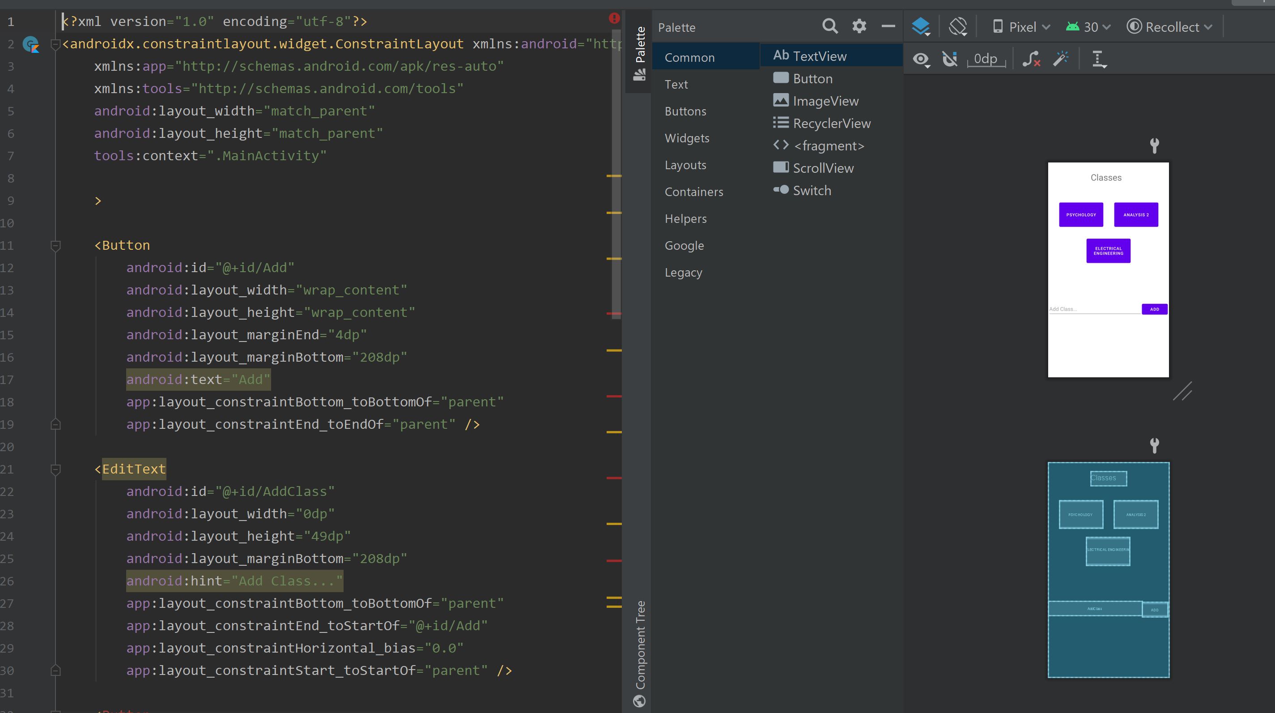The width and height of the screenshot is (1275, 713).
Task: Minimize the Palette panel
Action: click(x=888, y=26)
